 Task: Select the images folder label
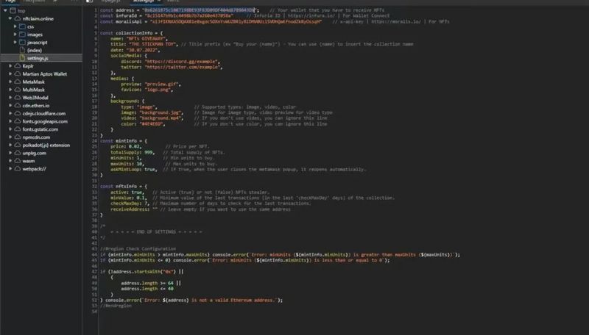[x=35, y=35]
